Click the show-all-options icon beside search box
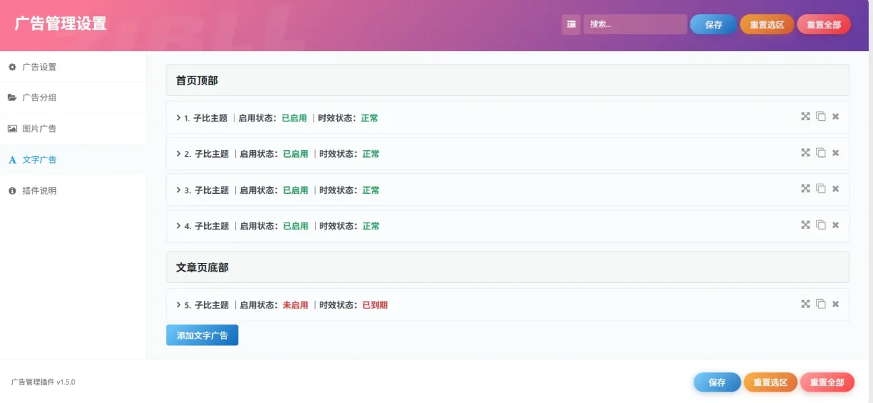873x403 pixels. [x=571, y=24]
